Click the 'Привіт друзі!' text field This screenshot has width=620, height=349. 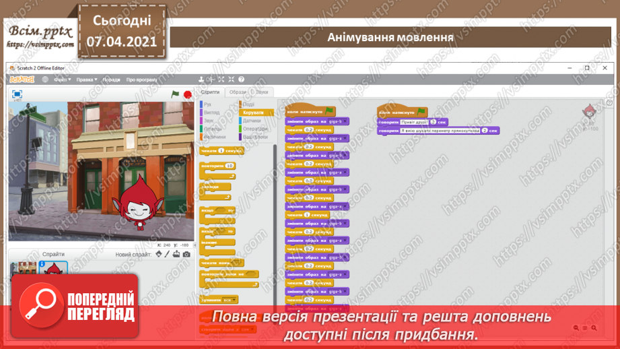pos(415,122)
